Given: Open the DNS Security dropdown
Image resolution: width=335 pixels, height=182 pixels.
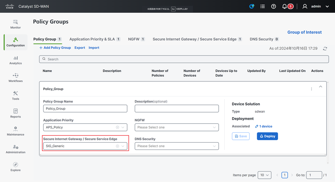Looking at the screenshot, I should point(177,146).
